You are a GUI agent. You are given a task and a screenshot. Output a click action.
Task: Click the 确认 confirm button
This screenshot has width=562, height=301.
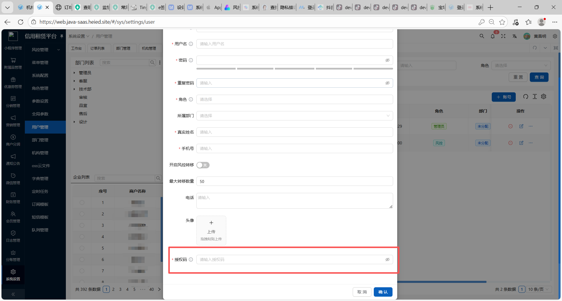pyautogui.click(x=383, y=292)
